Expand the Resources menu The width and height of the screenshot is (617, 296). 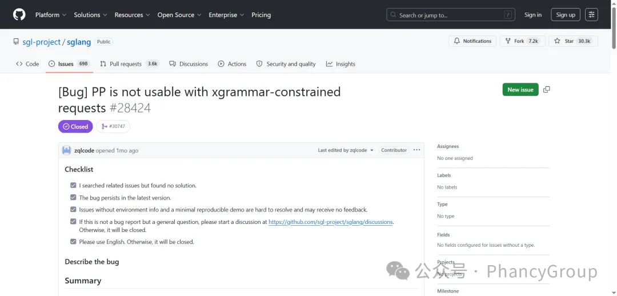point(132,15)
